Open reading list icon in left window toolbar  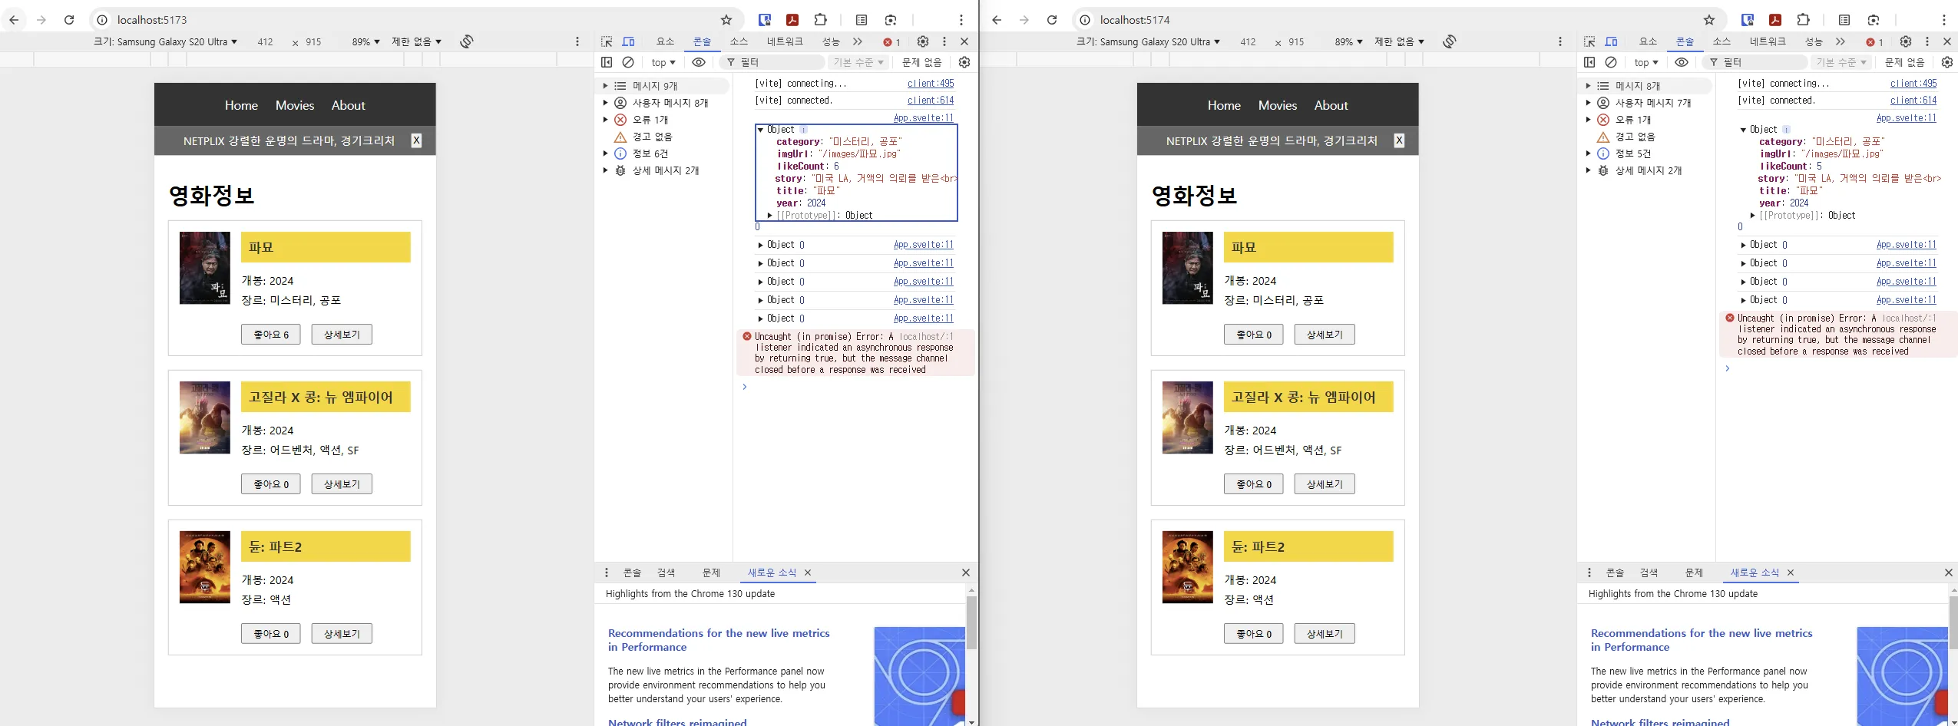862,20
